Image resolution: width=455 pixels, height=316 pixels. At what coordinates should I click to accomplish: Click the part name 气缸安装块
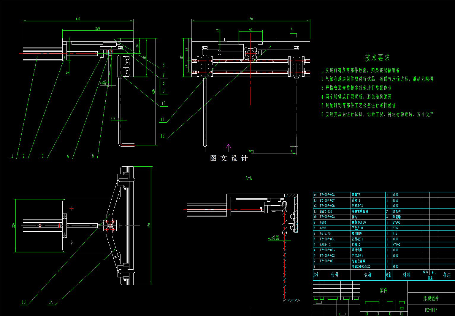(x=358, y=261)
